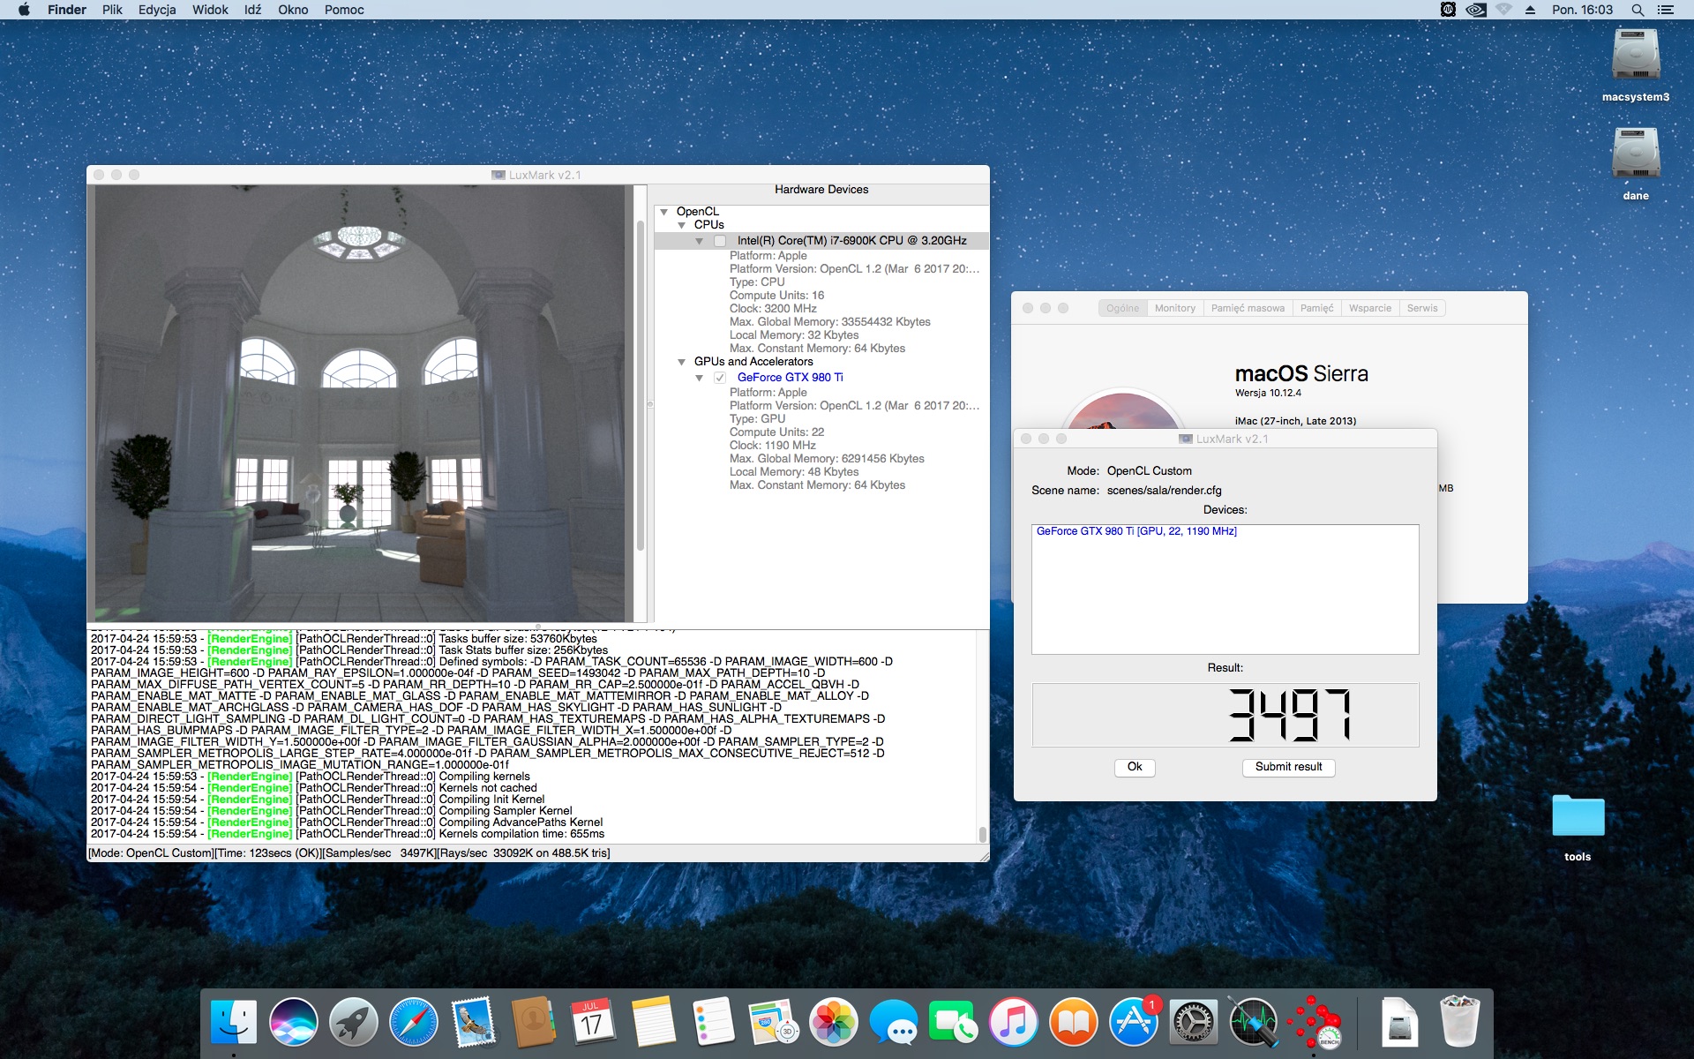The height and width of the screenshot is (1059, 1694).
Task: Switch to the Pamięć masowa tab
Action: (x=1248, y=308)
